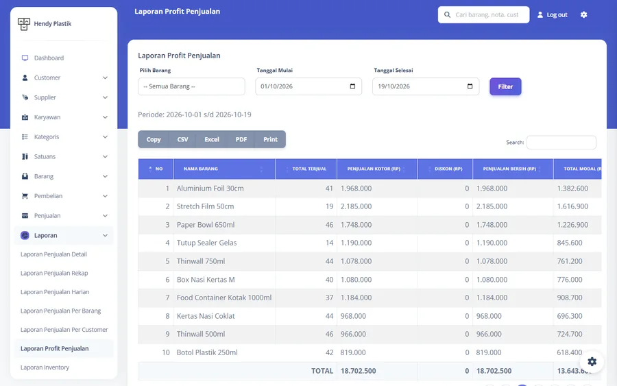617x386 pixels.
Task: Expand the Kategoris menu chevron
Action: (x=105, y=136)
